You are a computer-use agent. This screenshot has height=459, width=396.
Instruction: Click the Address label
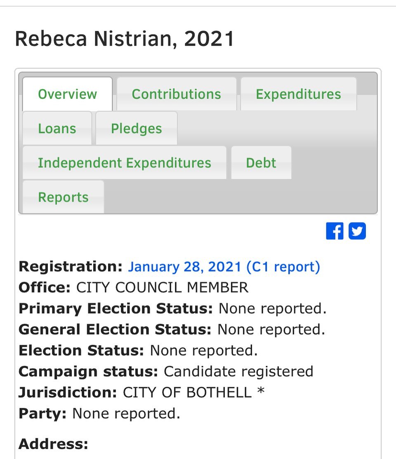click(x=53, y=444)
